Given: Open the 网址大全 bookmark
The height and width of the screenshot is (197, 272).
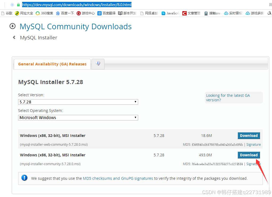Looking at the screenshot, I should [x=24, y=13].
